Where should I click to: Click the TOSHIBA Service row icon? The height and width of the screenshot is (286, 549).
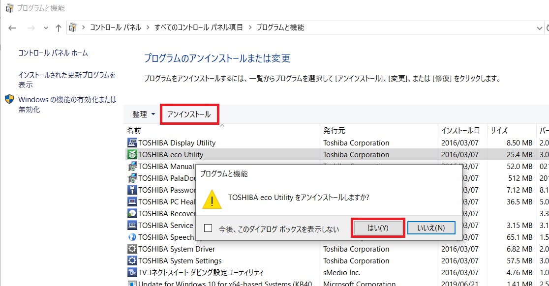point(132,226)
